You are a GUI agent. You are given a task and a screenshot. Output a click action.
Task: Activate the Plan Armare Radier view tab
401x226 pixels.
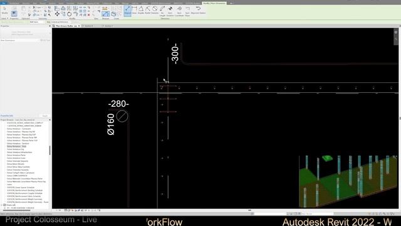tap(66, 26)
